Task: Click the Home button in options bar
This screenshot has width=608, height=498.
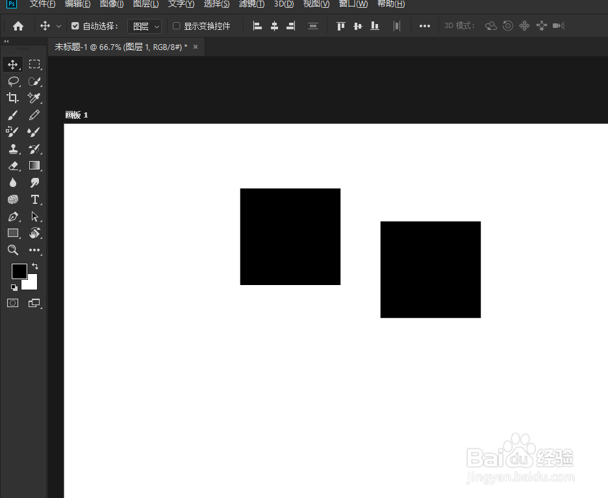Action: [x=18, y=26]
